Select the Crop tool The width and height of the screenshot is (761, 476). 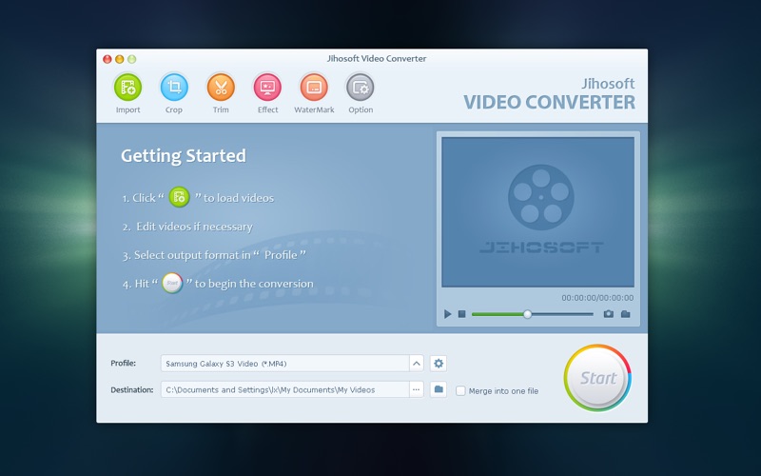point(174,88)
